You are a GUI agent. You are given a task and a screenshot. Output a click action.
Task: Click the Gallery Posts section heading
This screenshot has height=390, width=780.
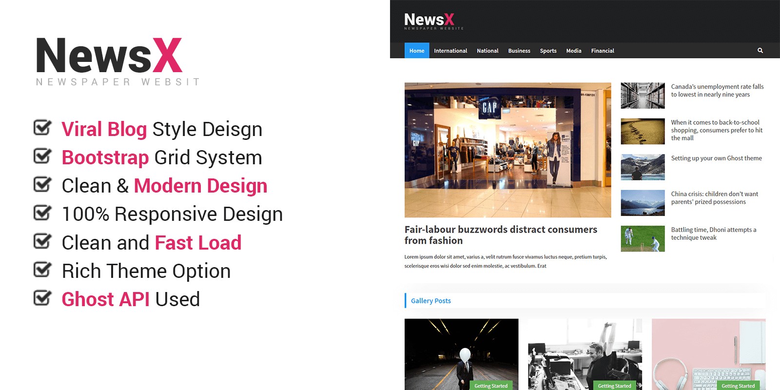click(x=431, y=301)
